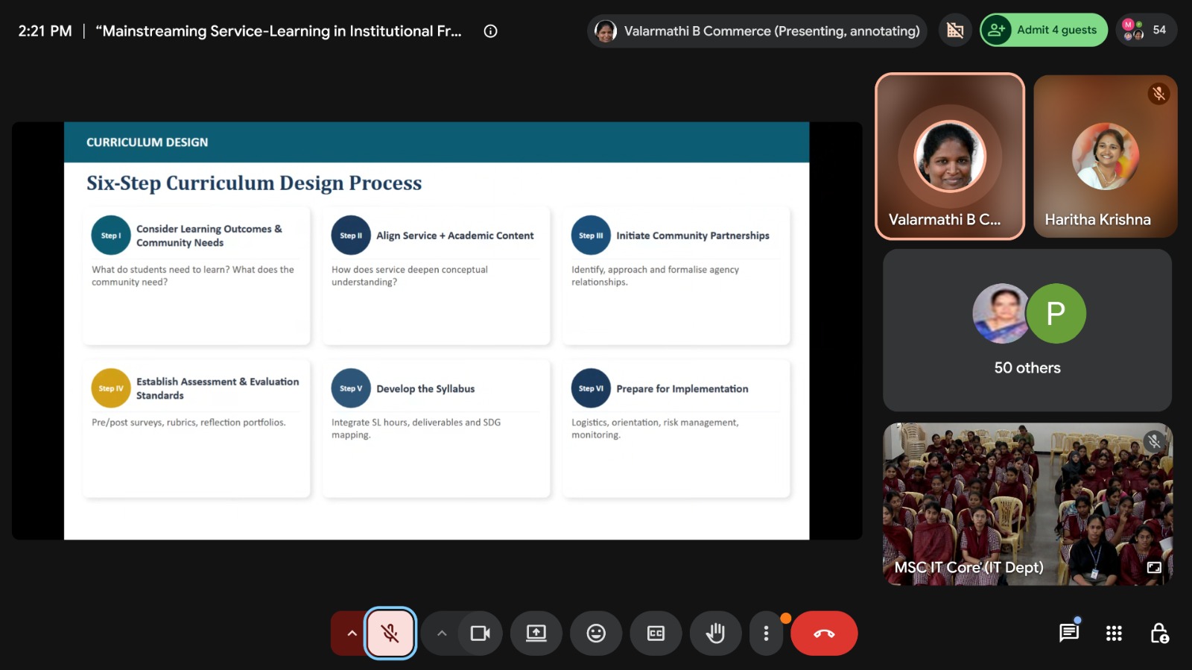This screenshot has width=1192, height=670.
Task: Show meeting details info icon
Action: point(490,31)
